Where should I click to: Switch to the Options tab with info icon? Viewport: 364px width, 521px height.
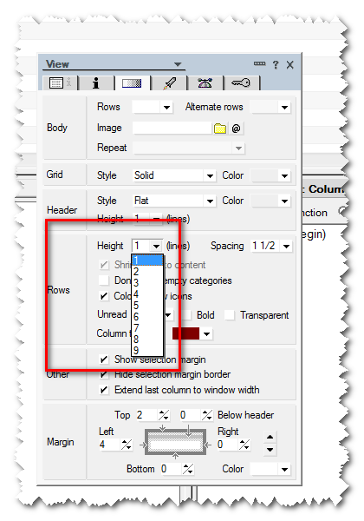click(x=96, y=82)
